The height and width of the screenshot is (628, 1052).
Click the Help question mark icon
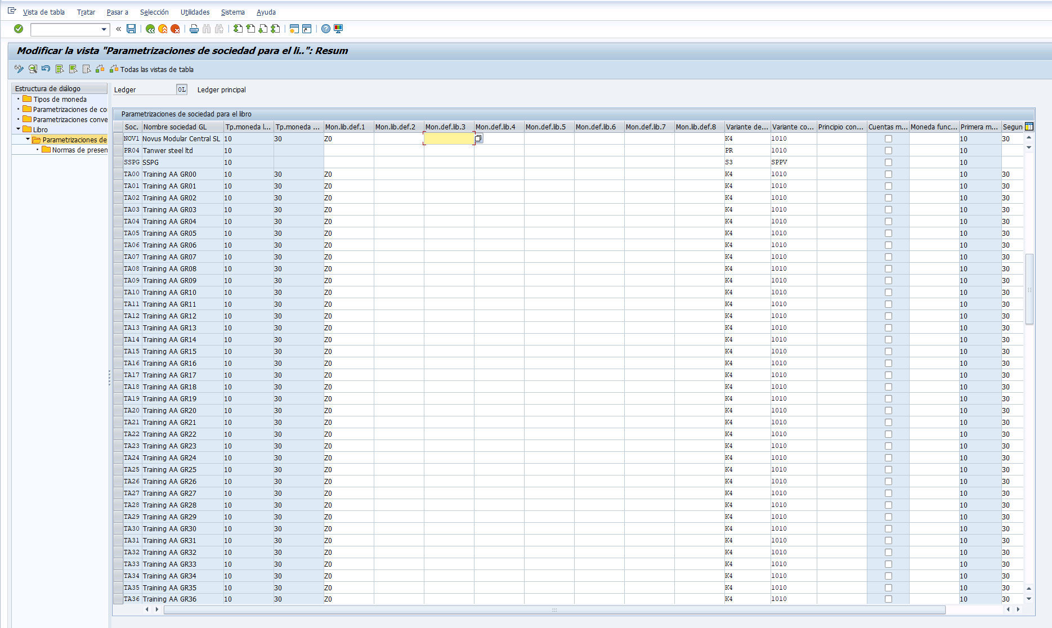pos(326,29)
